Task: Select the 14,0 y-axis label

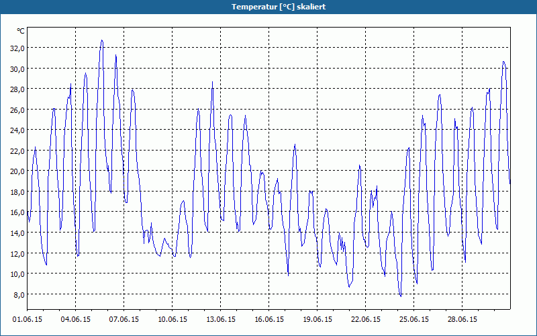Action: click(17, 233)
